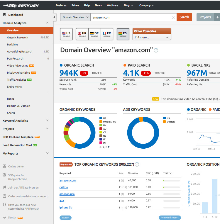Click the MOBILE-US orange legend swatch
The height and width of the screenshot is (224, 220).
click(x=101, y=122)
